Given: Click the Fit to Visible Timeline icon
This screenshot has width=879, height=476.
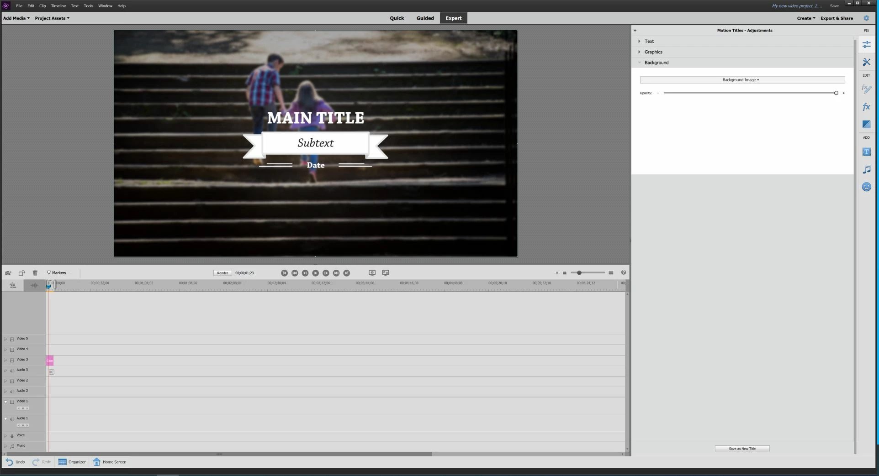Looking at the screenshot, I should coord(556,273).
